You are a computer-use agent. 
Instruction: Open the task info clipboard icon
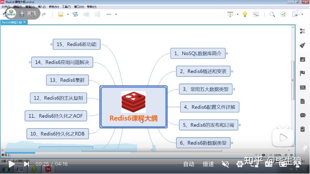[303, 129]
